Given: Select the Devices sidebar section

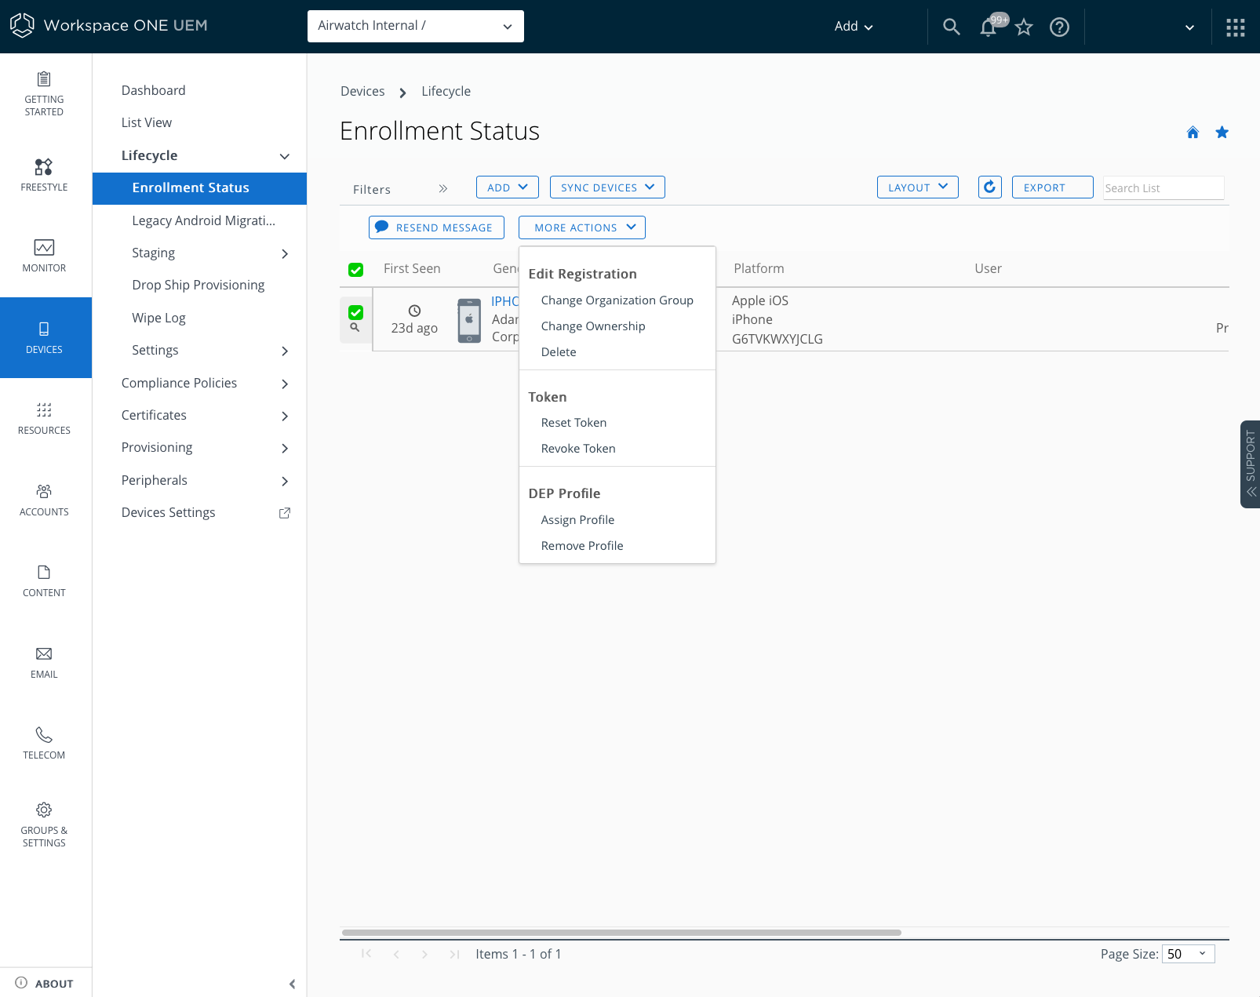Looking at the screenshot, I should 44,337.
